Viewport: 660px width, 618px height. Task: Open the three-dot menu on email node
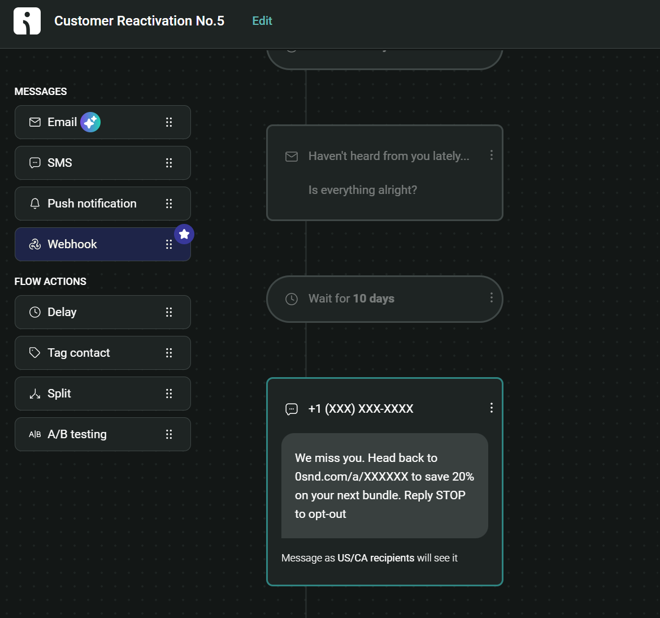(x=491, y=155)
